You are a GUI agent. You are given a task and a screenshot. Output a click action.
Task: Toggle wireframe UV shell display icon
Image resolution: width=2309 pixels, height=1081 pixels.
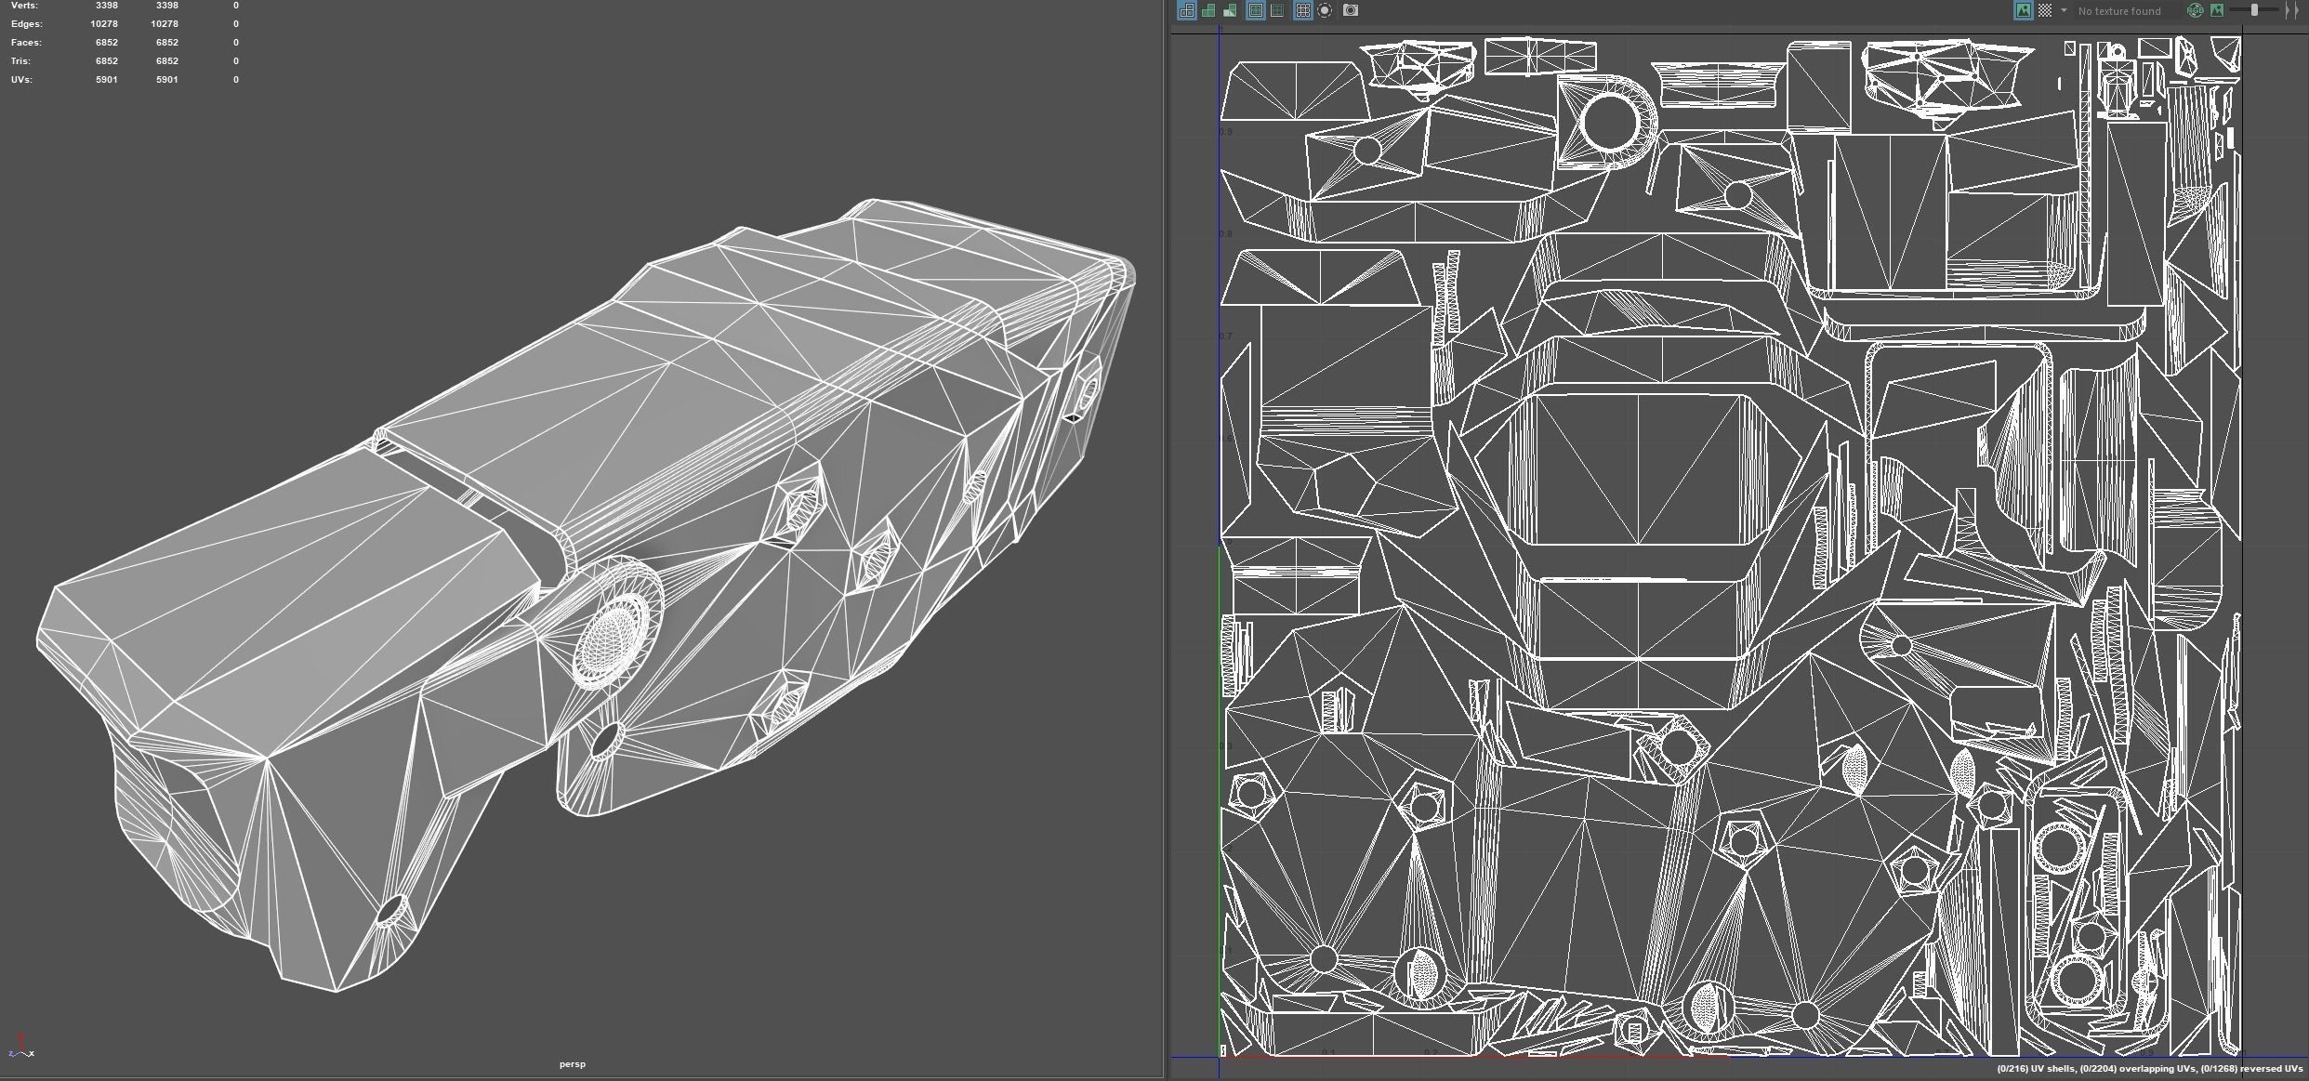click(1186, 10)
